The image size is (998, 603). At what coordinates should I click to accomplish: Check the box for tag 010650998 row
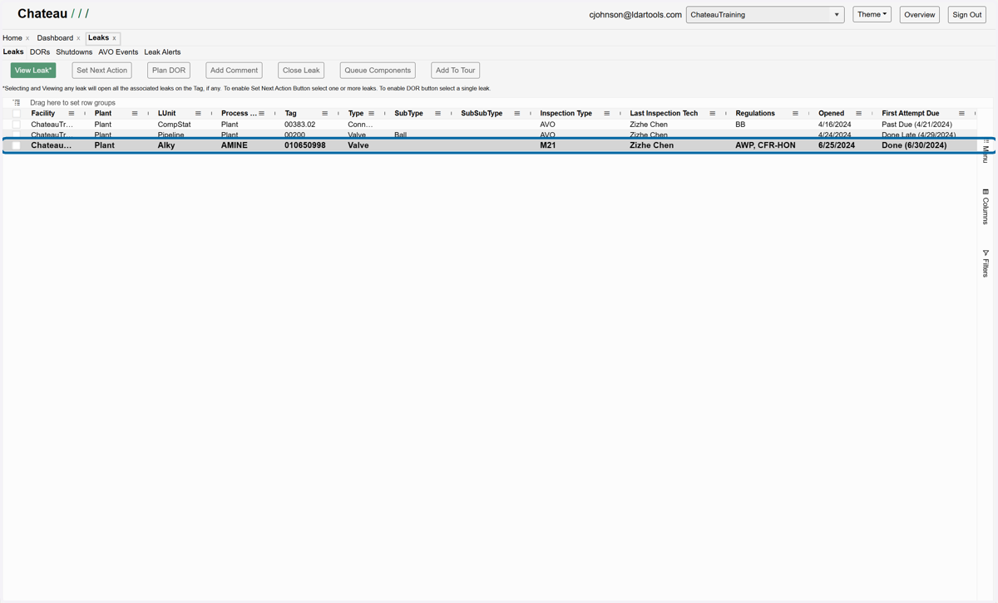[x=17, y=145]
